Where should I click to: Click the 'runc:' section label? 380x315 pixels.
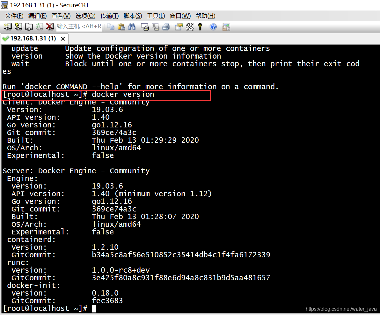tap(18, 262)
